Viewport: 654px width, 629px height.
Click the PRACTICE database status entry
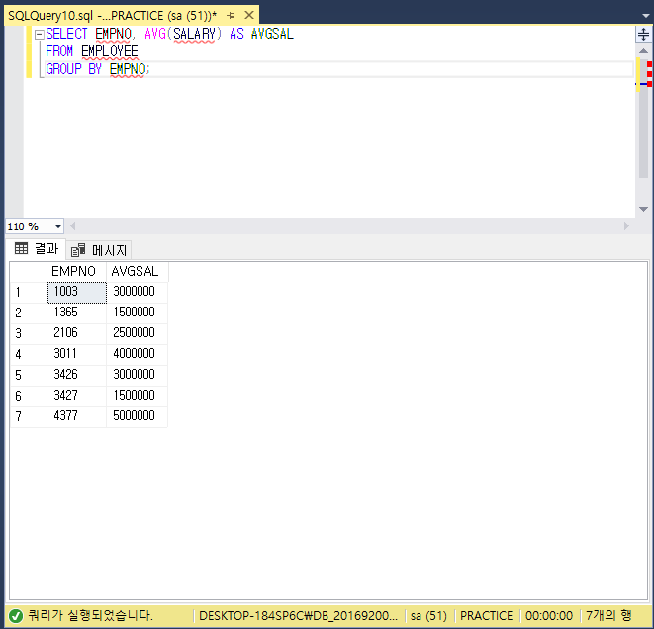point(487,616)
